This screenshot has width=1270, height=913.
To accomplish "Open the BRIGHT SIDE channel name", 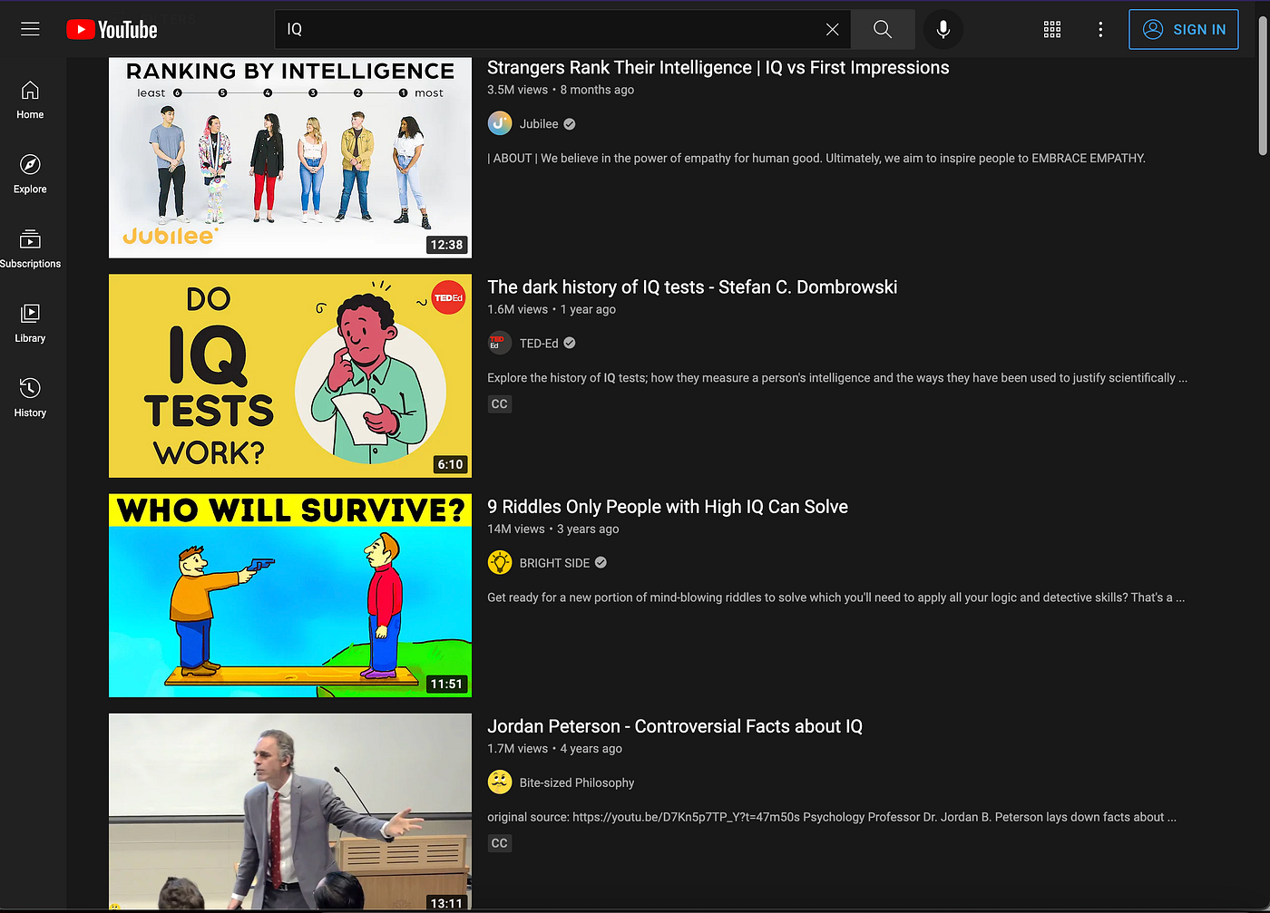I will [554, 563].
